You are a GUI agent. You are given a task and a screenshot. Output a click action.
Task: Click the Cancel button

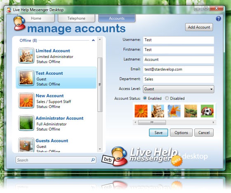coord(204,133)
